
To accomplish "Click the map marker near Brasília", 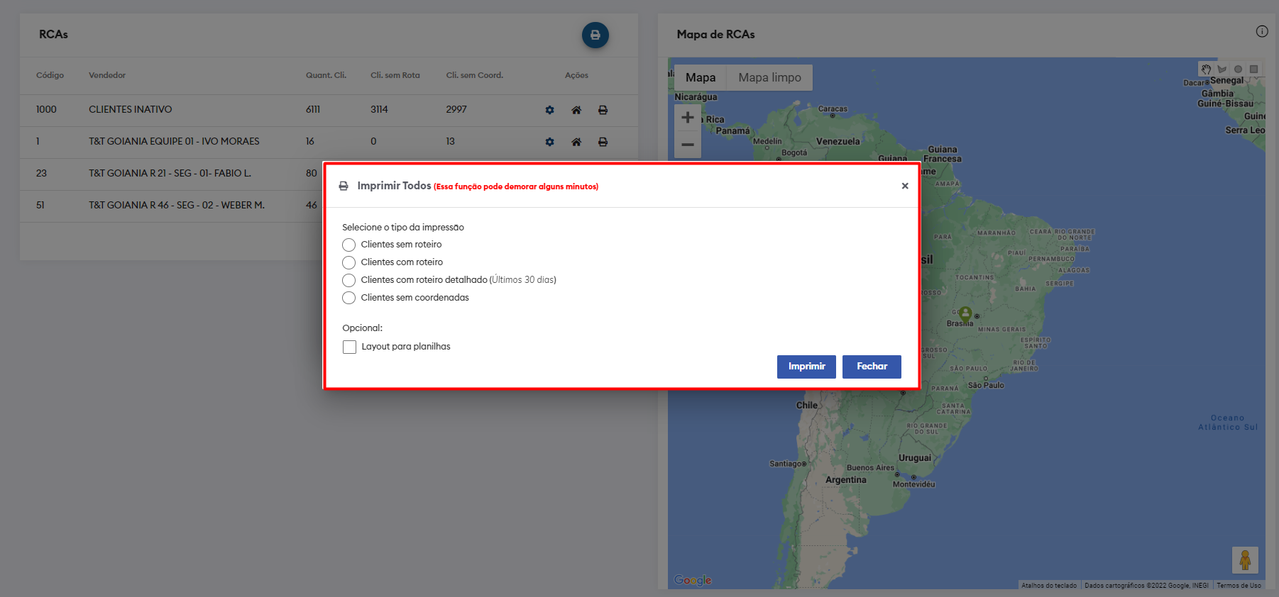I will coord(965,313).
